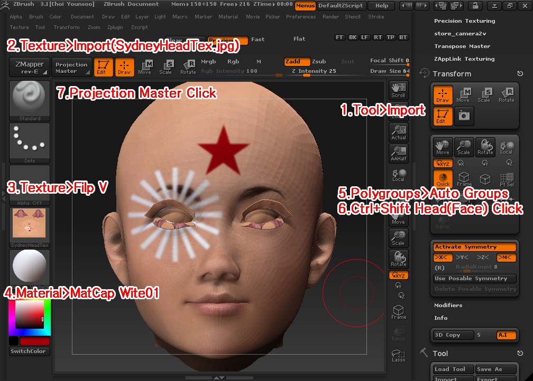Click Edit in the Transform palette
The height and width of the screenshot is (381, 533).
(443, 116)
